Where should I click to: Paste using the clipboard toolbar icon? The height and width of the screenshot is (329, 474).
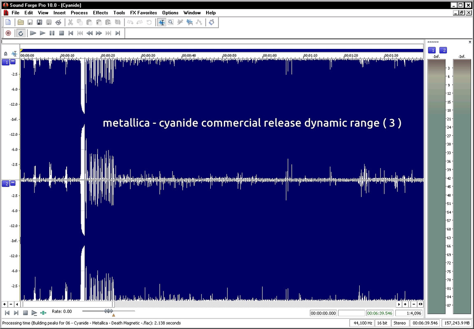click(x=89, y=22)
